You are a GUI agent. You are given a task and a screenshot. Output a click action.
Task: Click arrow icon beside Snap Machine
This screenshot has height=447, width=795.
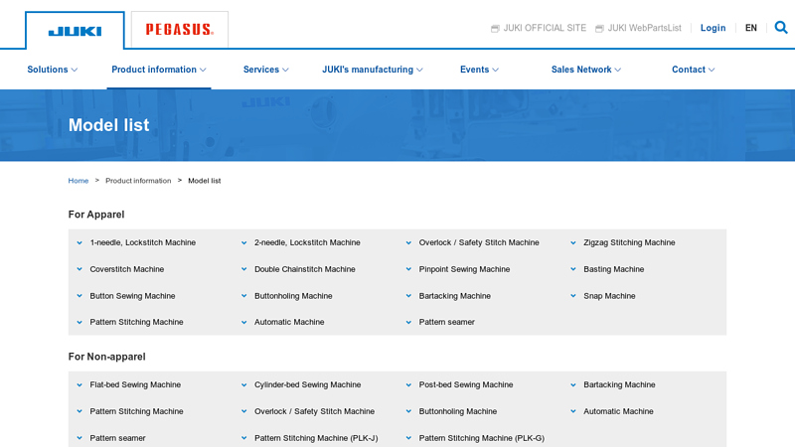pos(573,296)
